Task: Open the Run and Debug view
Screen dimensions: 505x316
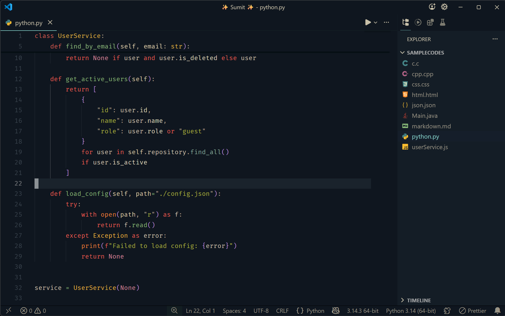Action: pos(418,22)
